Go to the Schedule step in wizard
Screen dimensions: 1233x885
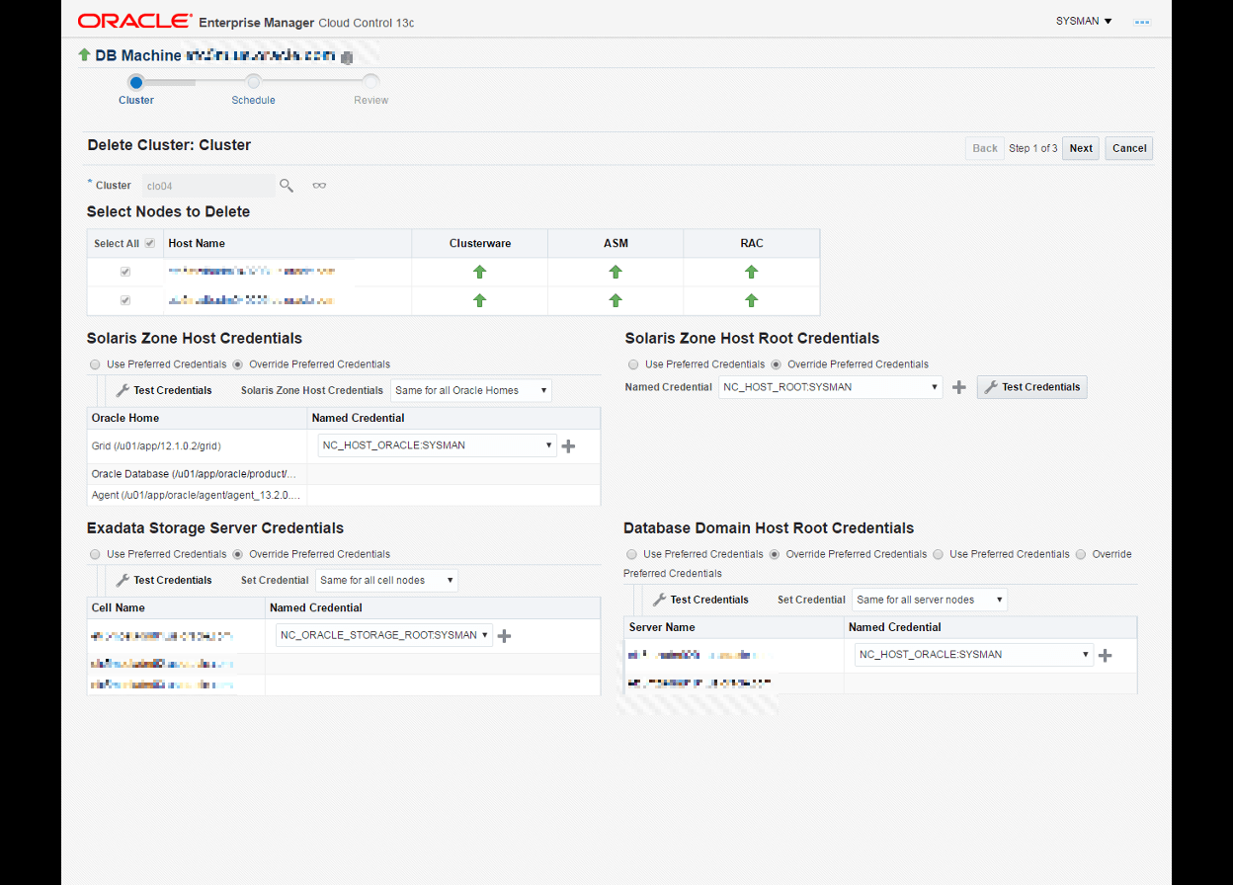click(253, 83)
